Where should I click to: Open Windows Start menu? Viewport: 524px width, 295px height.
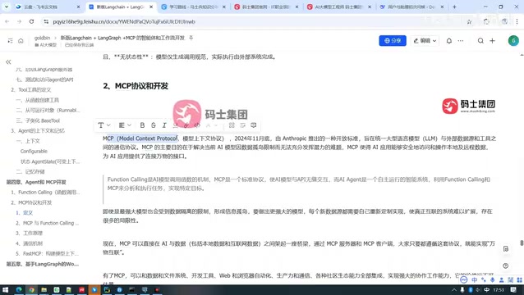pyautogui.click(x=5, y=289)
